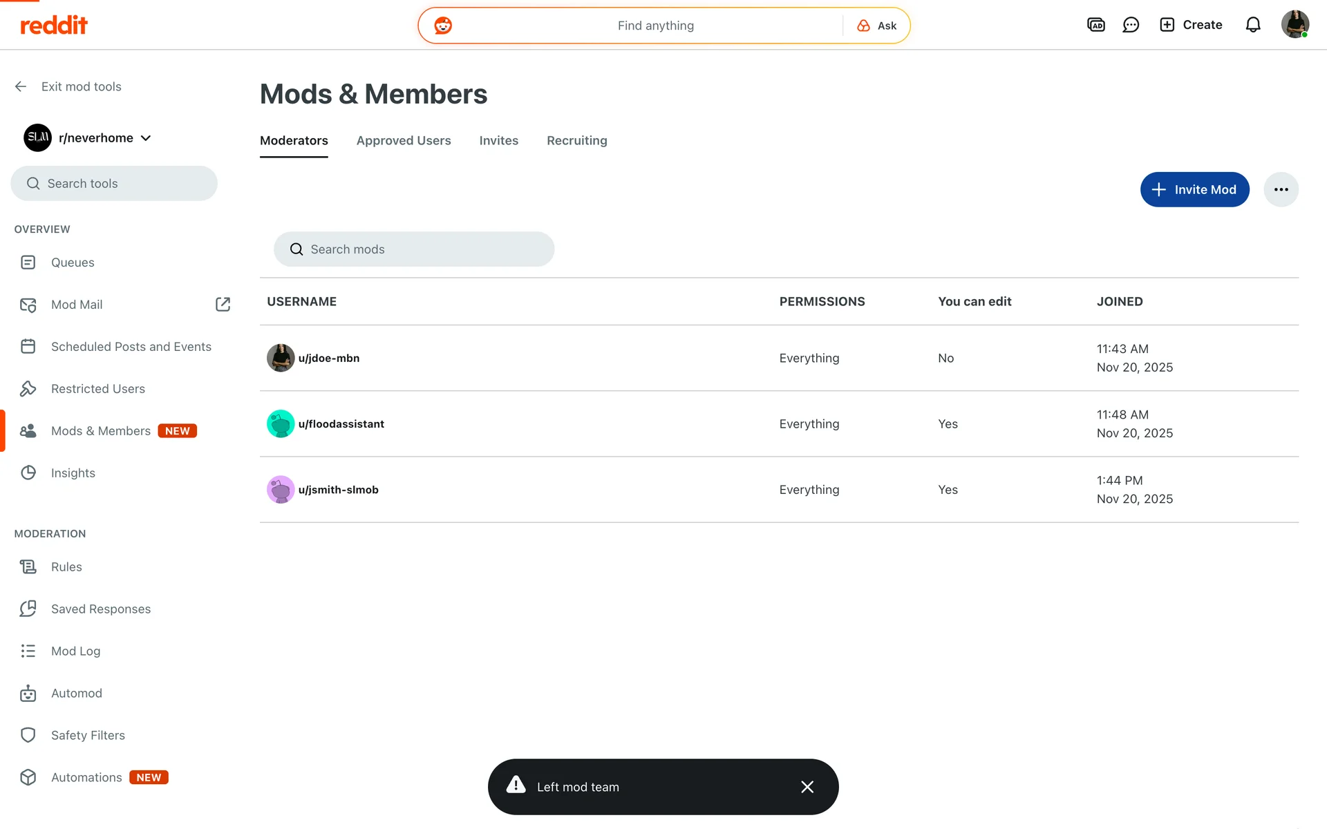Open the chat messages icon
1327x829 pixels.
[1131, 25]
